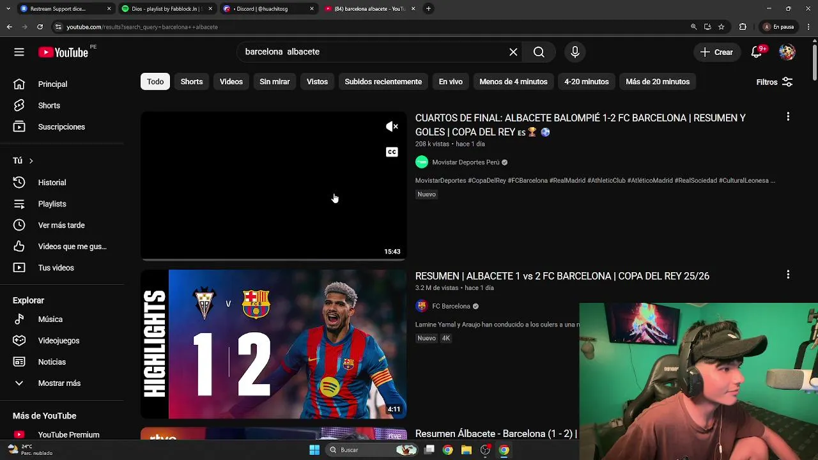Open Suscripciones in the sidebar
This screenshot has width=818, height=460.
click(62, 126)
